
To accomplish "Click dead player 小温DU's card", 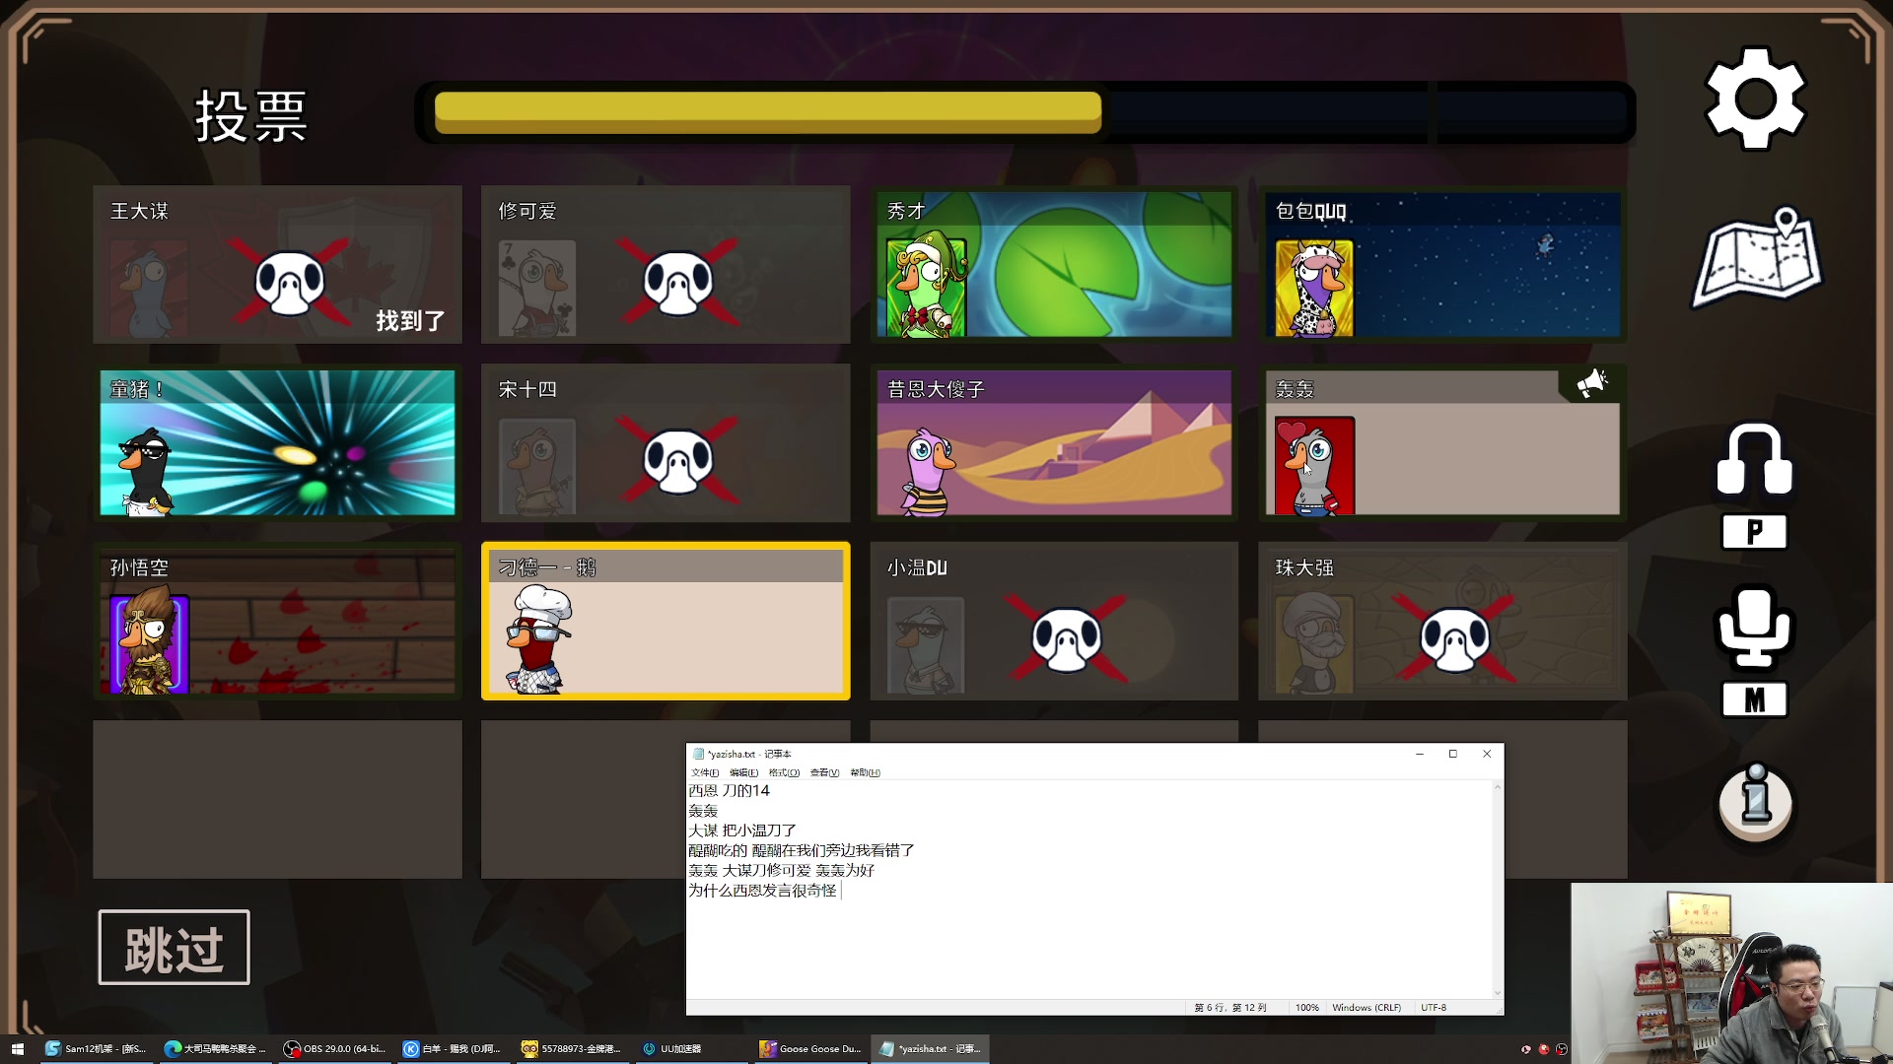I will [x=1054, y=621].
